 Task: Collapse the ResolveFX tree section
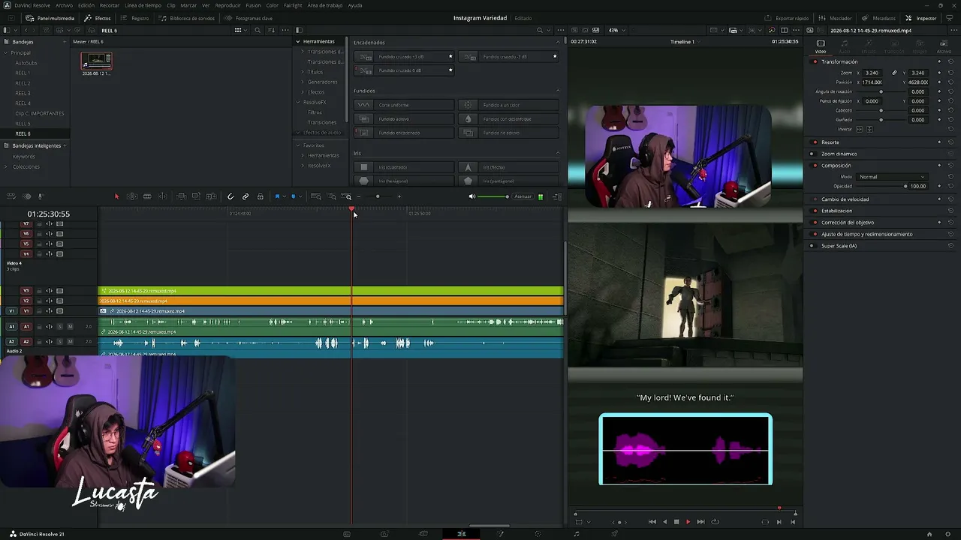[298, 102]
